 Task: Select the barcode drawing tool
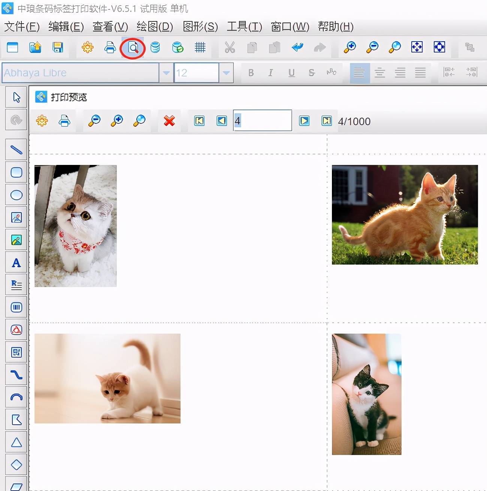coord(16,307)
